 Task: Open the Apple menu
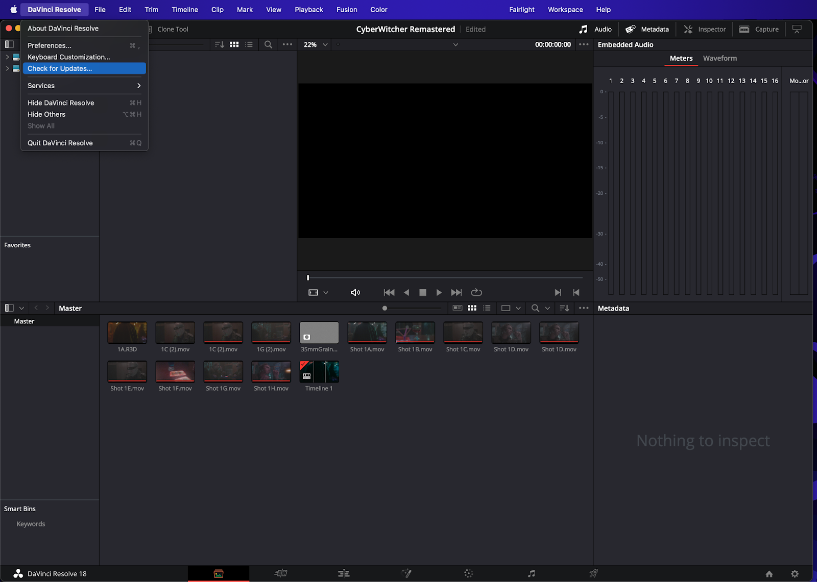point(14,10)
